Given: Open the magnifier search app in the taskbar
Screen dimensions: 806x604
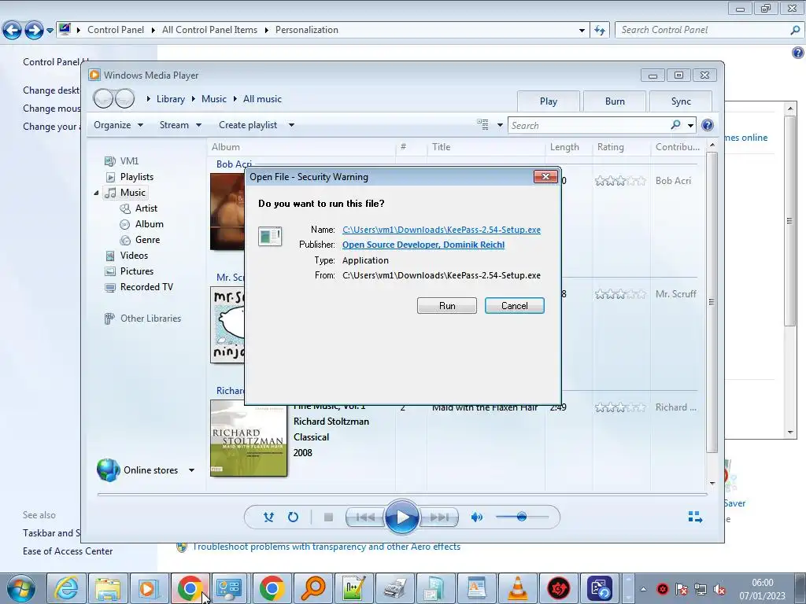Looking at the screenshot, I should 313,588.
